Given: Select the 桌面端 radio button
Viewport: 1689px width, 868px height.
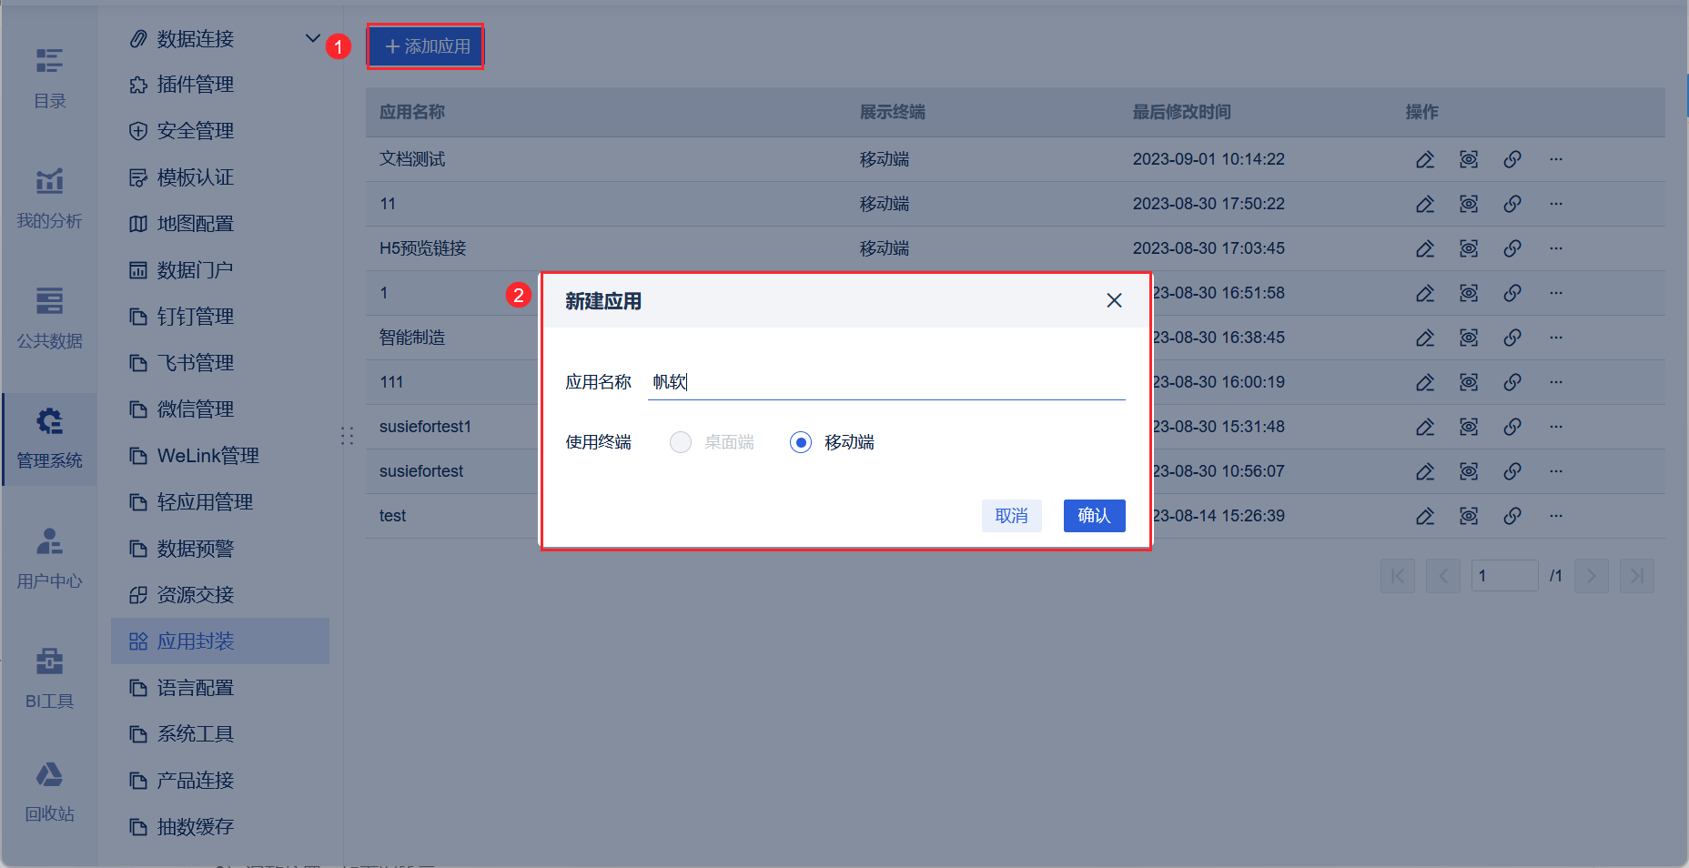Looking at the screenshot, I should tap(681, 442).
